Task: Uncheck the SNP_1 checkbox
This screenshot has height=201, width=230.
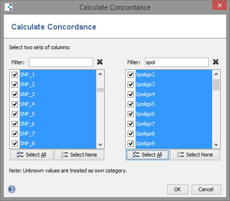Action: click(x=15, y=74)
